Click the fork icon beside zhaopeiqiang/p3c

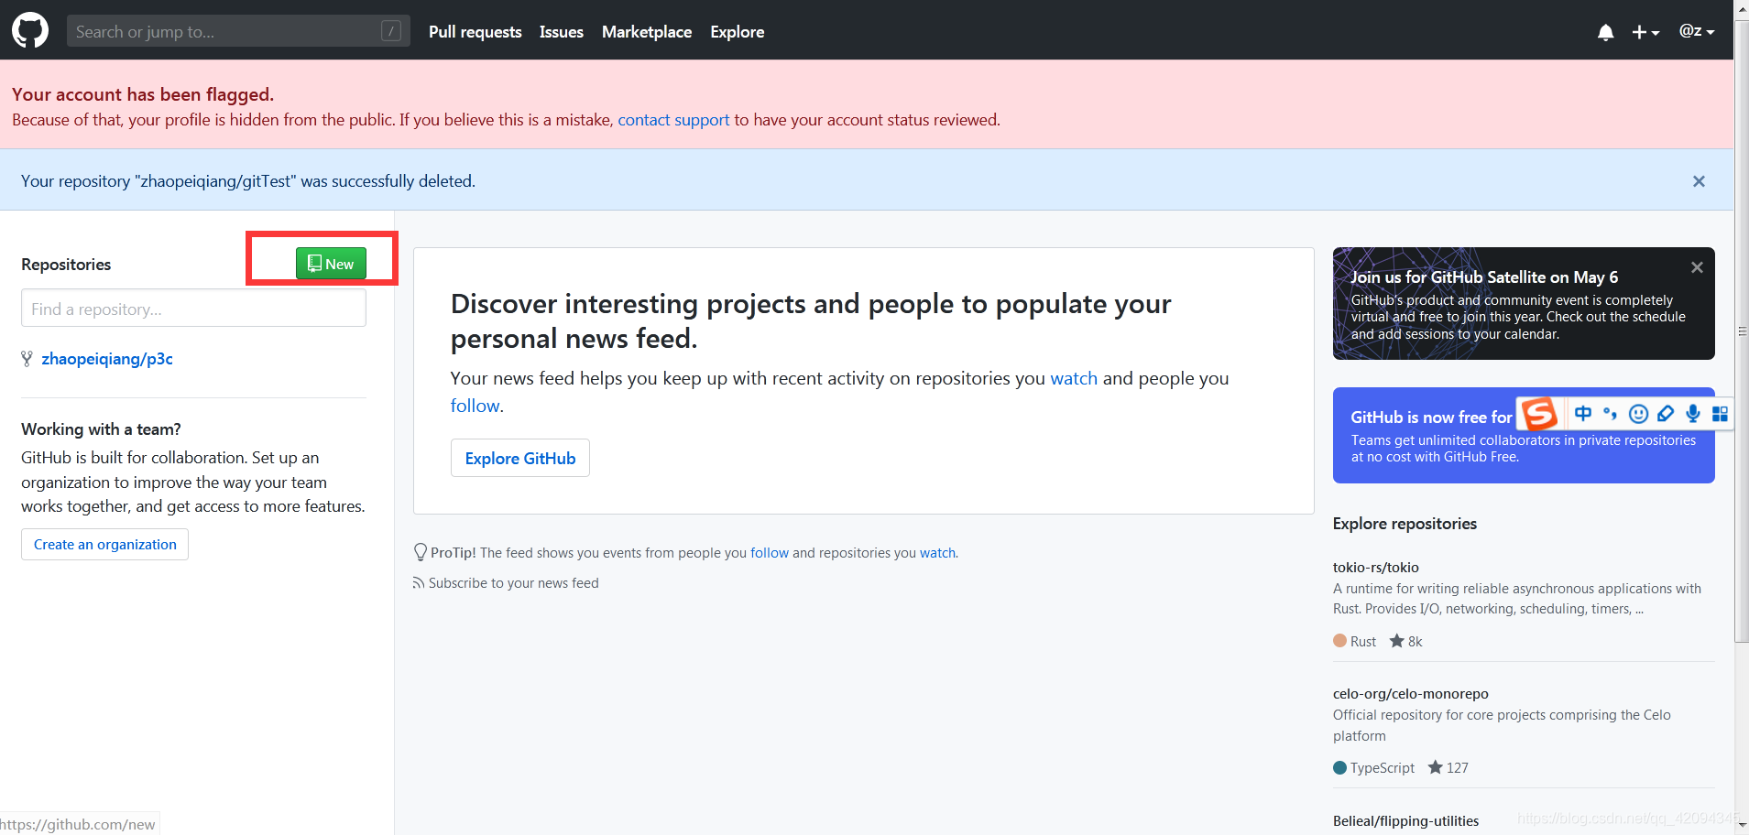27,359
